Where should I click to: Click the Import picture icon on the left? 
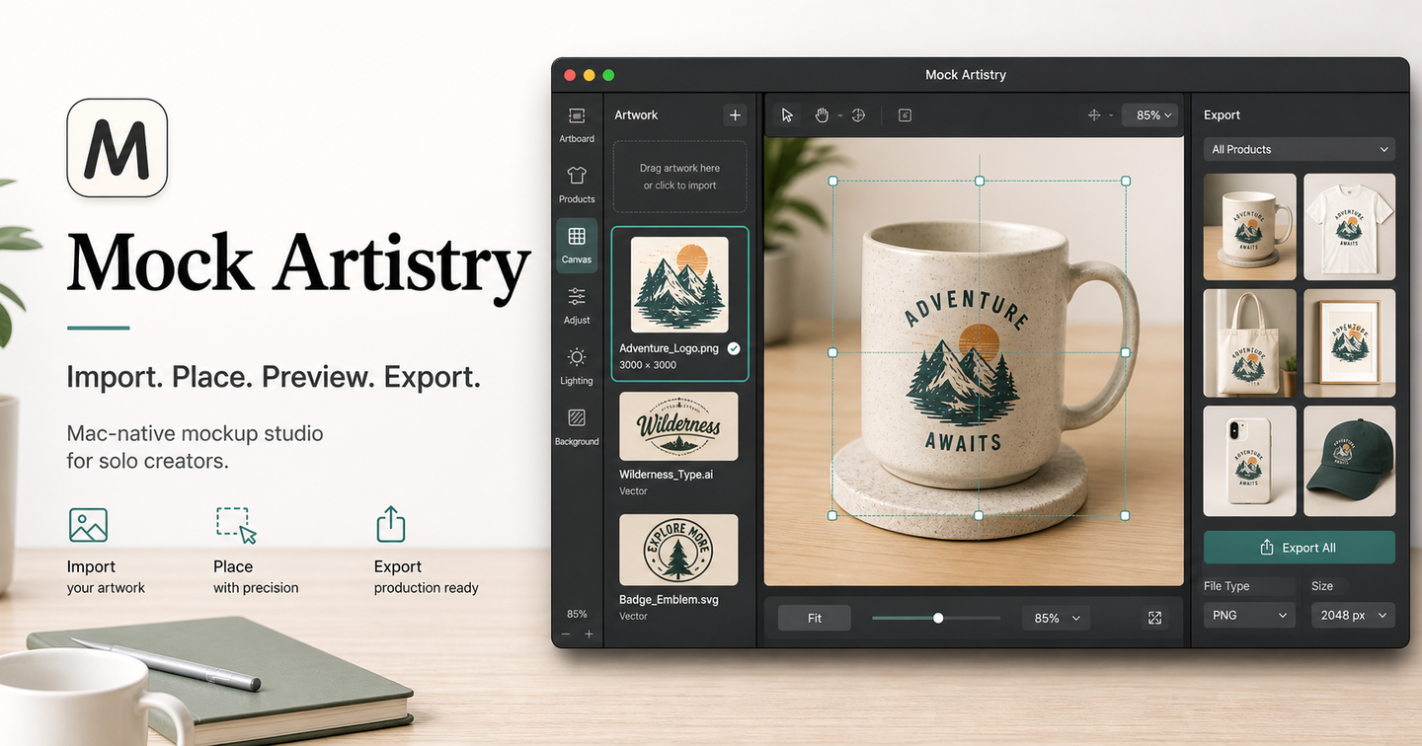(x=88, y=525)
